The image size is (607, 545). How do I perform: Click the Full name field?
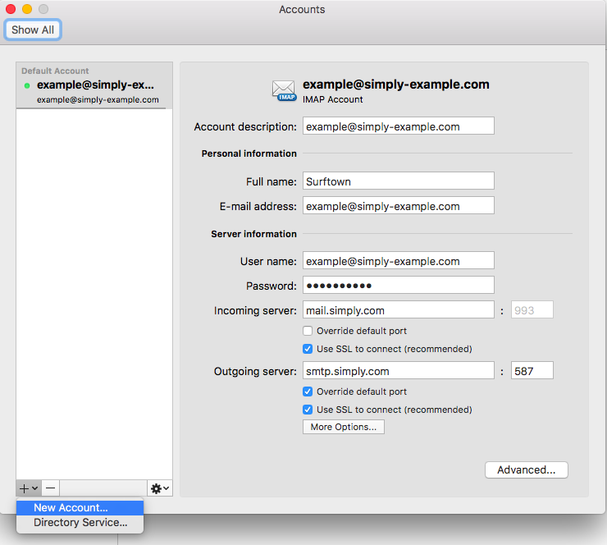398,181
